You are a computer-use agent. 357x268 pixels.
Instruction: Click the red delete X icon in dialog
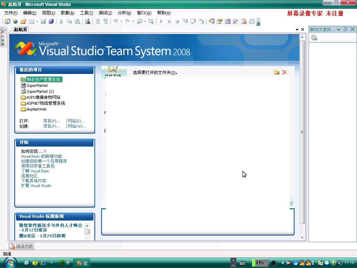pos(284,72)
